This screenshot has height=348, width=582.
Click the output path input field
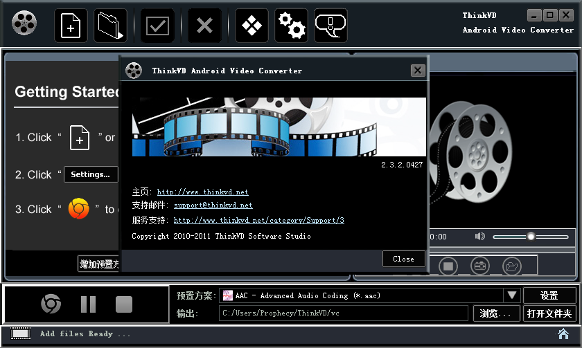[344, 313]
